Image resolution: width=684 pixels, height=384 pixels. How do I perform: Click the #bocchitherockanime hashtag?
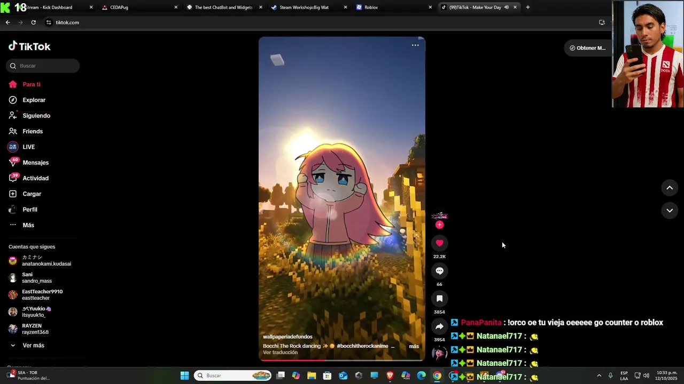coord(362,346)
